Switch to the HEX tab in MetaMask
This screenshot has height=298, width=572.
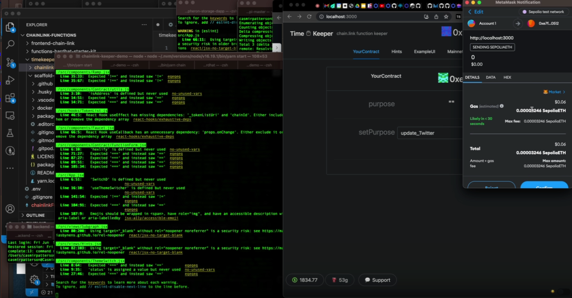507,77
